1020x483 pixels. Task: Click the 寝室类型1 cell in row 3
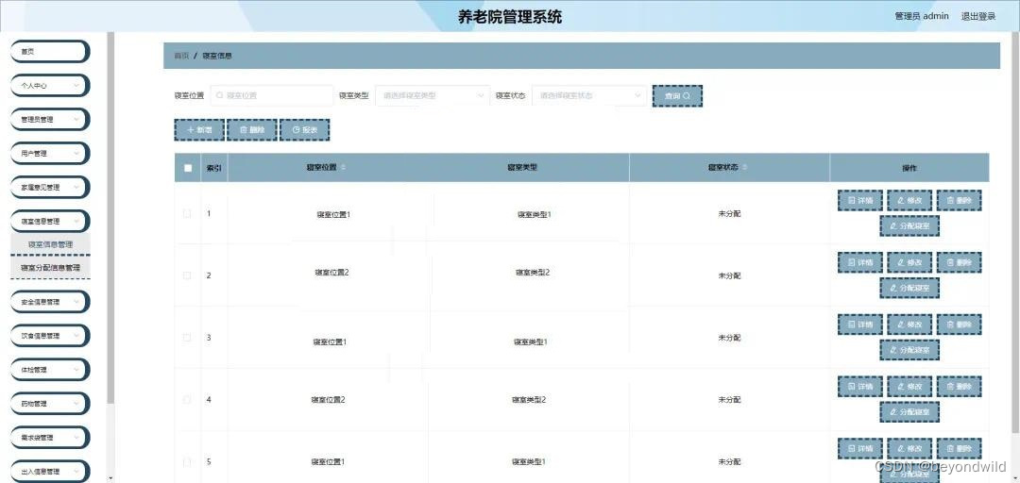click(531, 341)
